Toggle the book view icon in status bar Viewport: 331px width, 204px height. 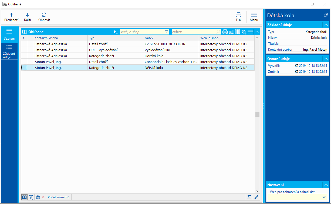point(24,197)
